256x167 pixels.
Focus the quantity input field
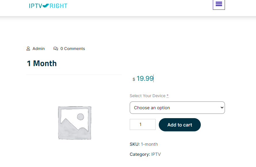click(x=142, y=124)
